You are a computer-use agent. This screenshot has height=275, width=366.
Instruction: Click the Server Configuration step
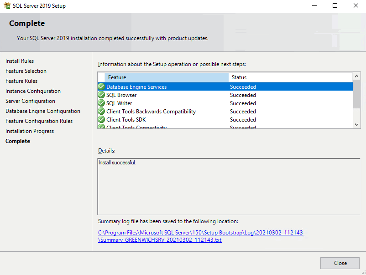pyautogui.click(x=30, y=101)
